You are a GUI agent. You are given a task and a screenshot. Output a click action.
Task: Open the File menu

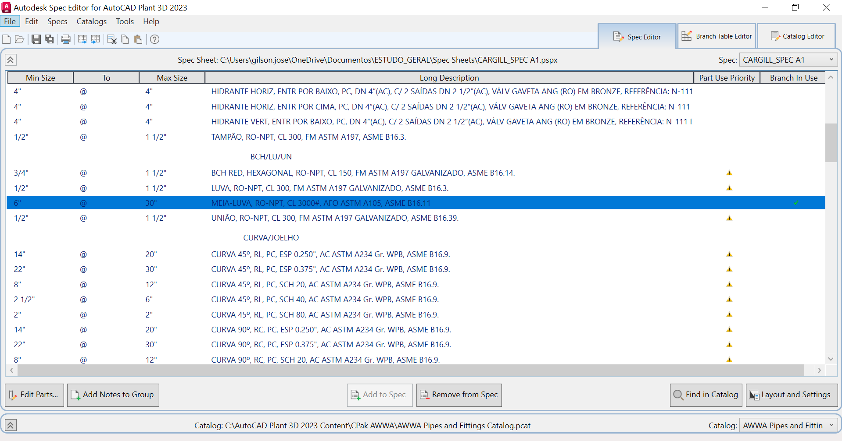tap(10, 21)
